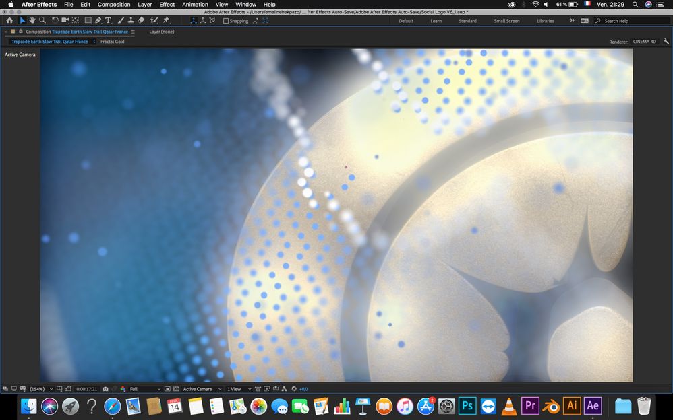Select the Layer (none) panel tab
This screenshot has width=673, height=420.
coord(162,32)
